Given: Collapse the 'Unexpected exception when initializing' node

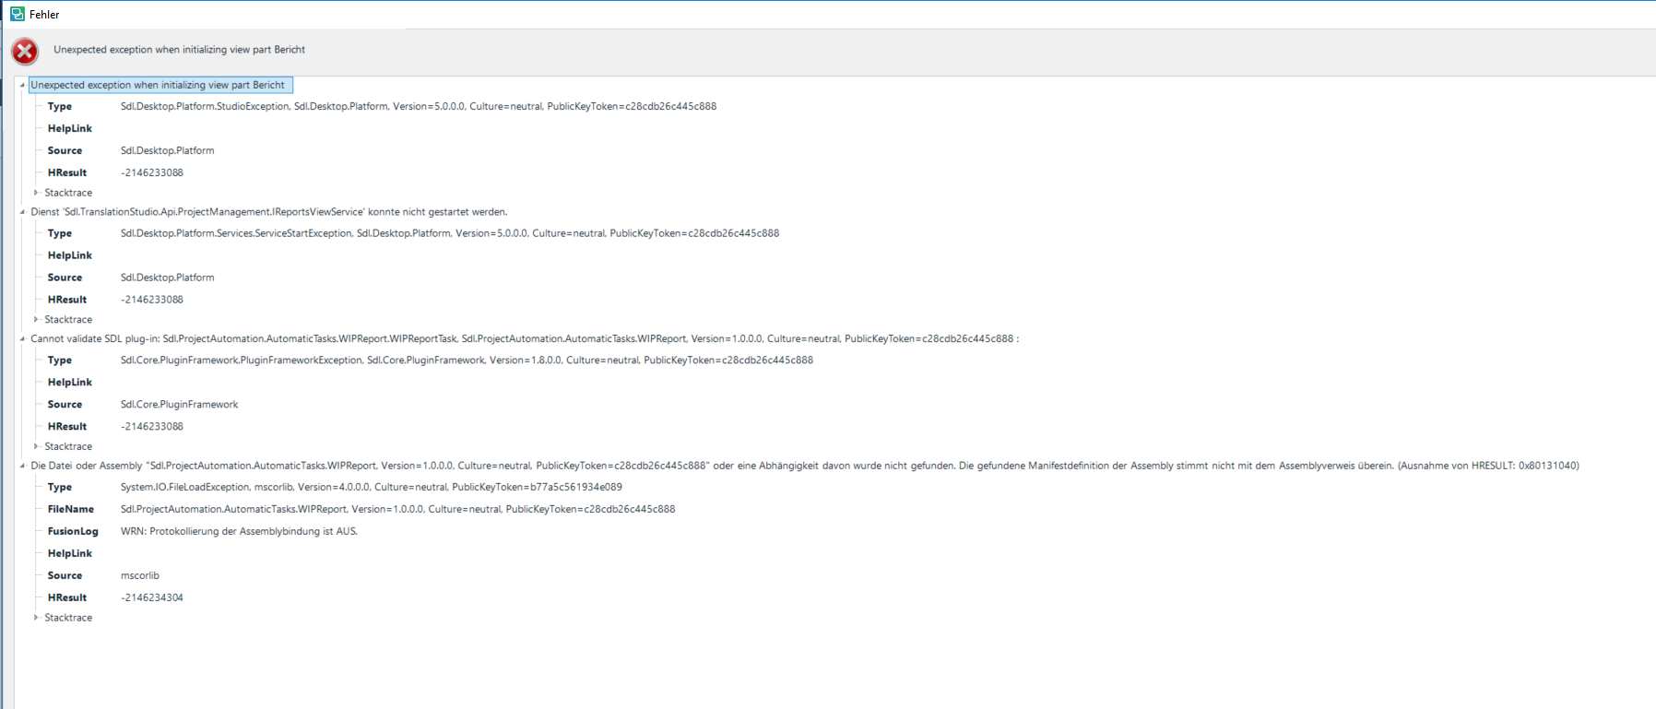Looking at the screenshot, I should (22, 85).
